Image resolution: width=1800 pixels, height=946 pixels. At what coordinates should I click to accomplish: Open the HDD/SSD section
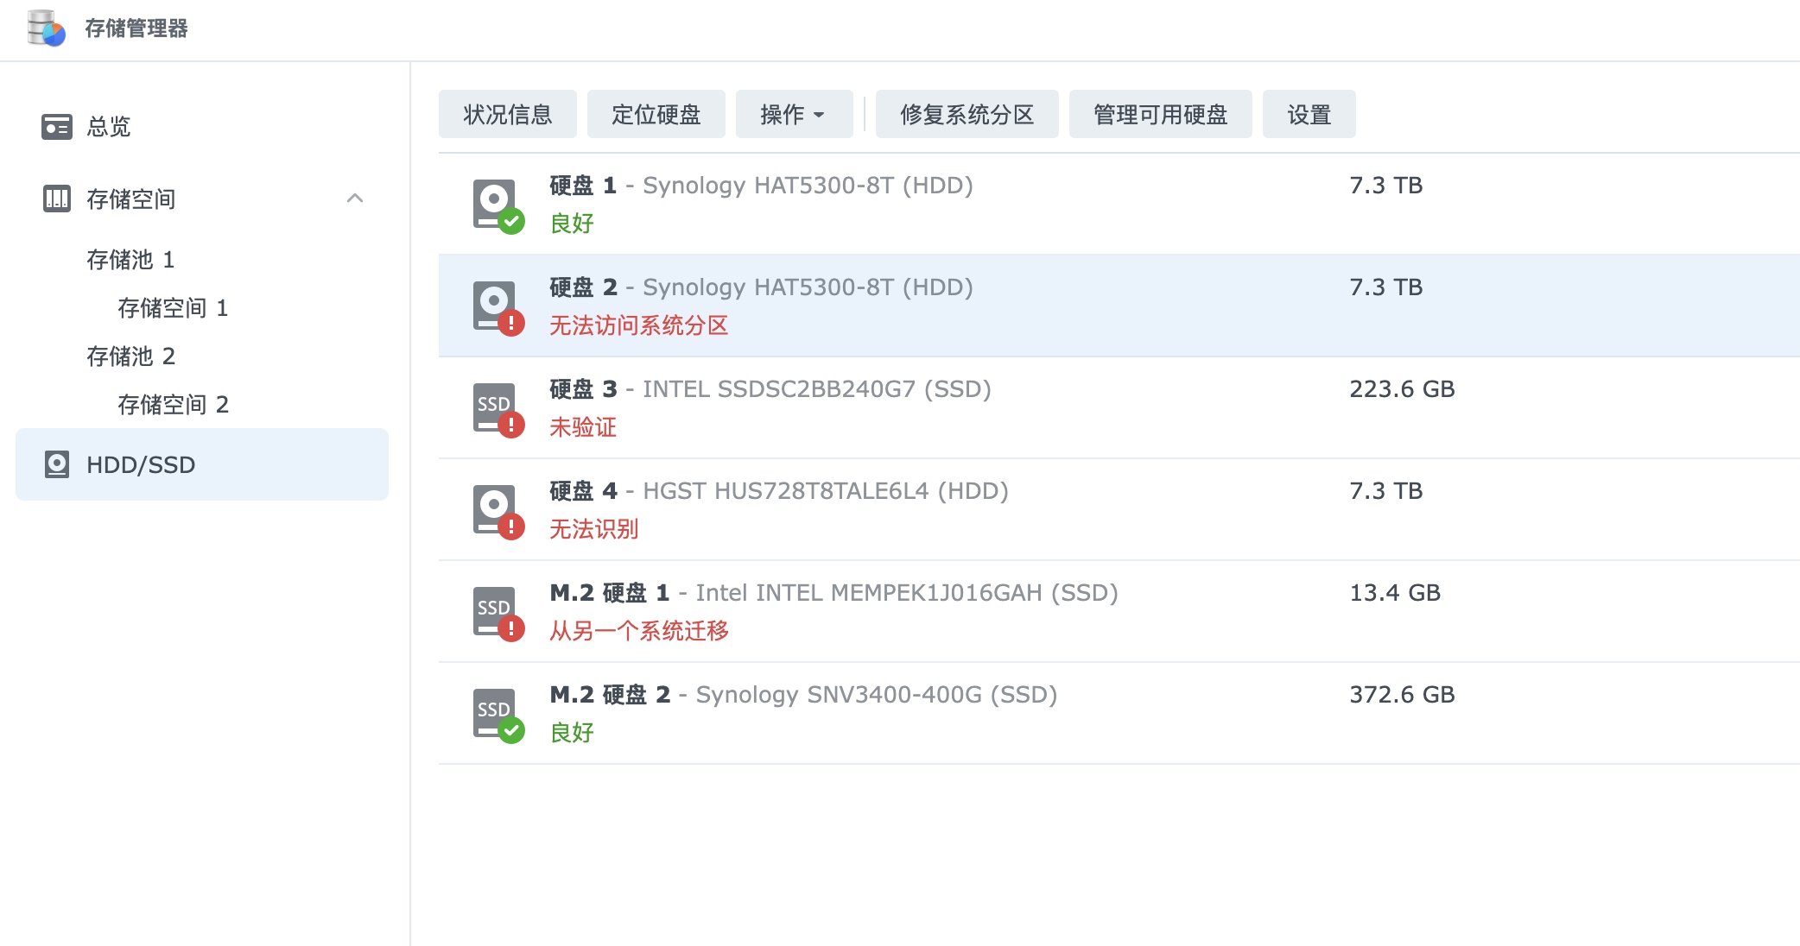[x=202, y=464]
